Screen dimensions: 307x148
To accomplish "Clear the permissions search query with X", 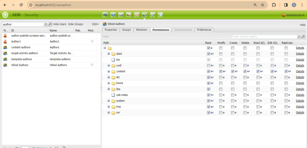I will tap(299, 36).
